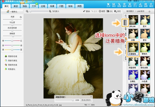
Task: Open the 拼图 collage tab
Action: coord(80,6)
